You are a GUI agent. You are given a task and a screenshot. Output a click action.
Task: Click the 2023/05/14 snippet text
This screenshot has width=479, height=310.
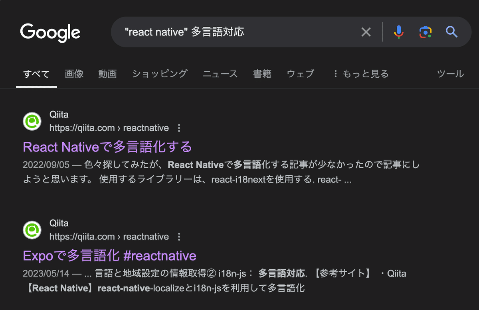pyautogui.click(x=215, y=281)
